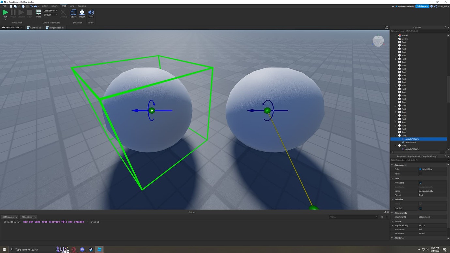This screenshot has width=450, height=253.
Task: Uncheck the Archivable property
Action: [x=420, y=183]
